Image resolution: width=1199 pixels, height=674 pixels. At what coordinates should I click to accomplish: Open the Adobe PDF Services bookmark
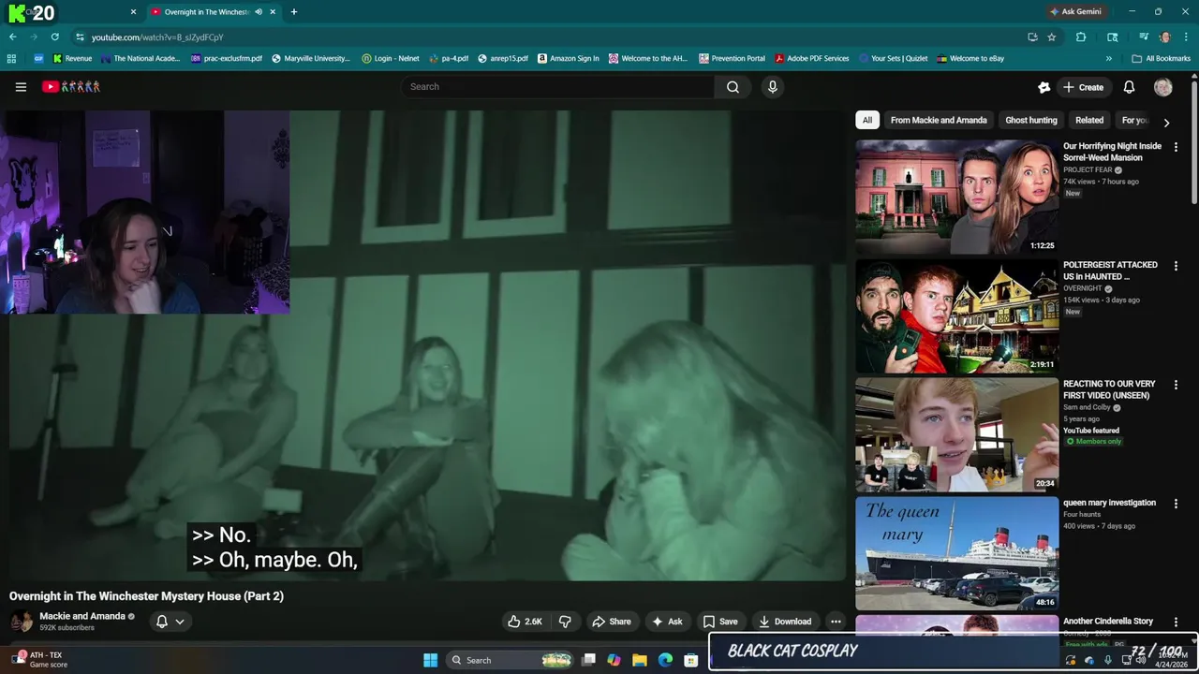coord(811,58)
